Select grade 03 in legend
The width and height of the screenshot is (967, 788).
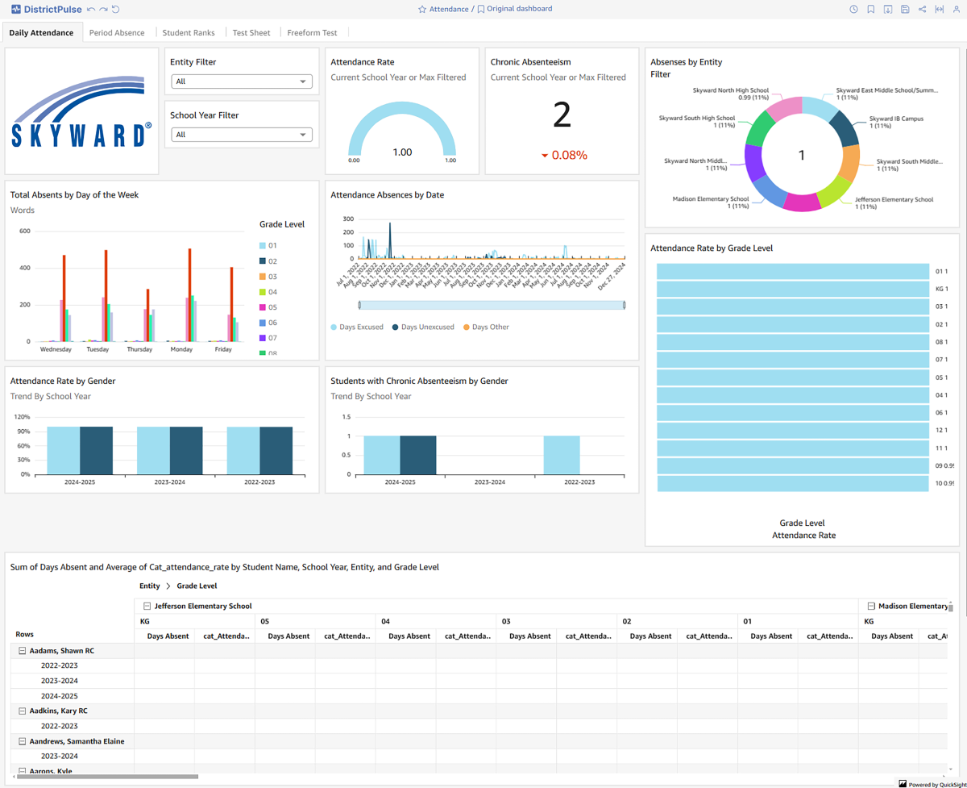pyautogui.click(x=268, y=277)
